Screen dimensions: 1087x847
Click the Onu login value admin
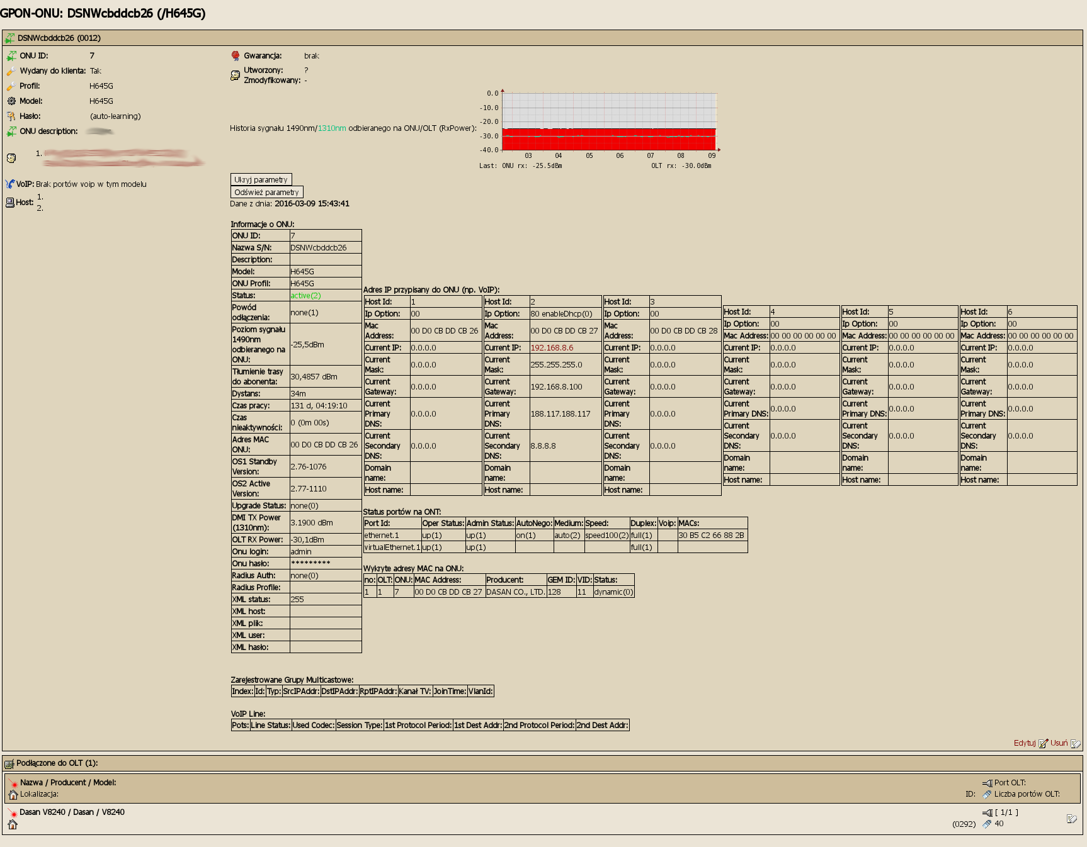point(301,552)
